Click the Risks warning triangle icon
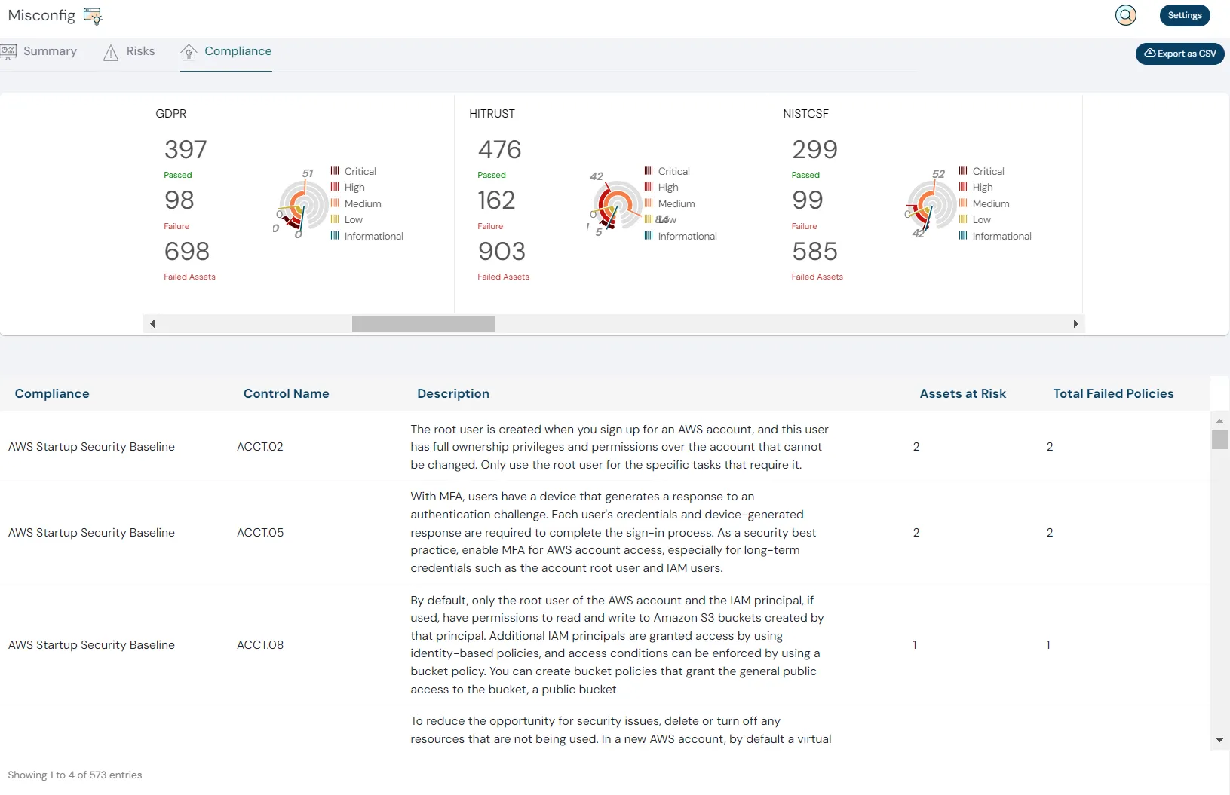The image size is (1230, 795). coord(112,52)
